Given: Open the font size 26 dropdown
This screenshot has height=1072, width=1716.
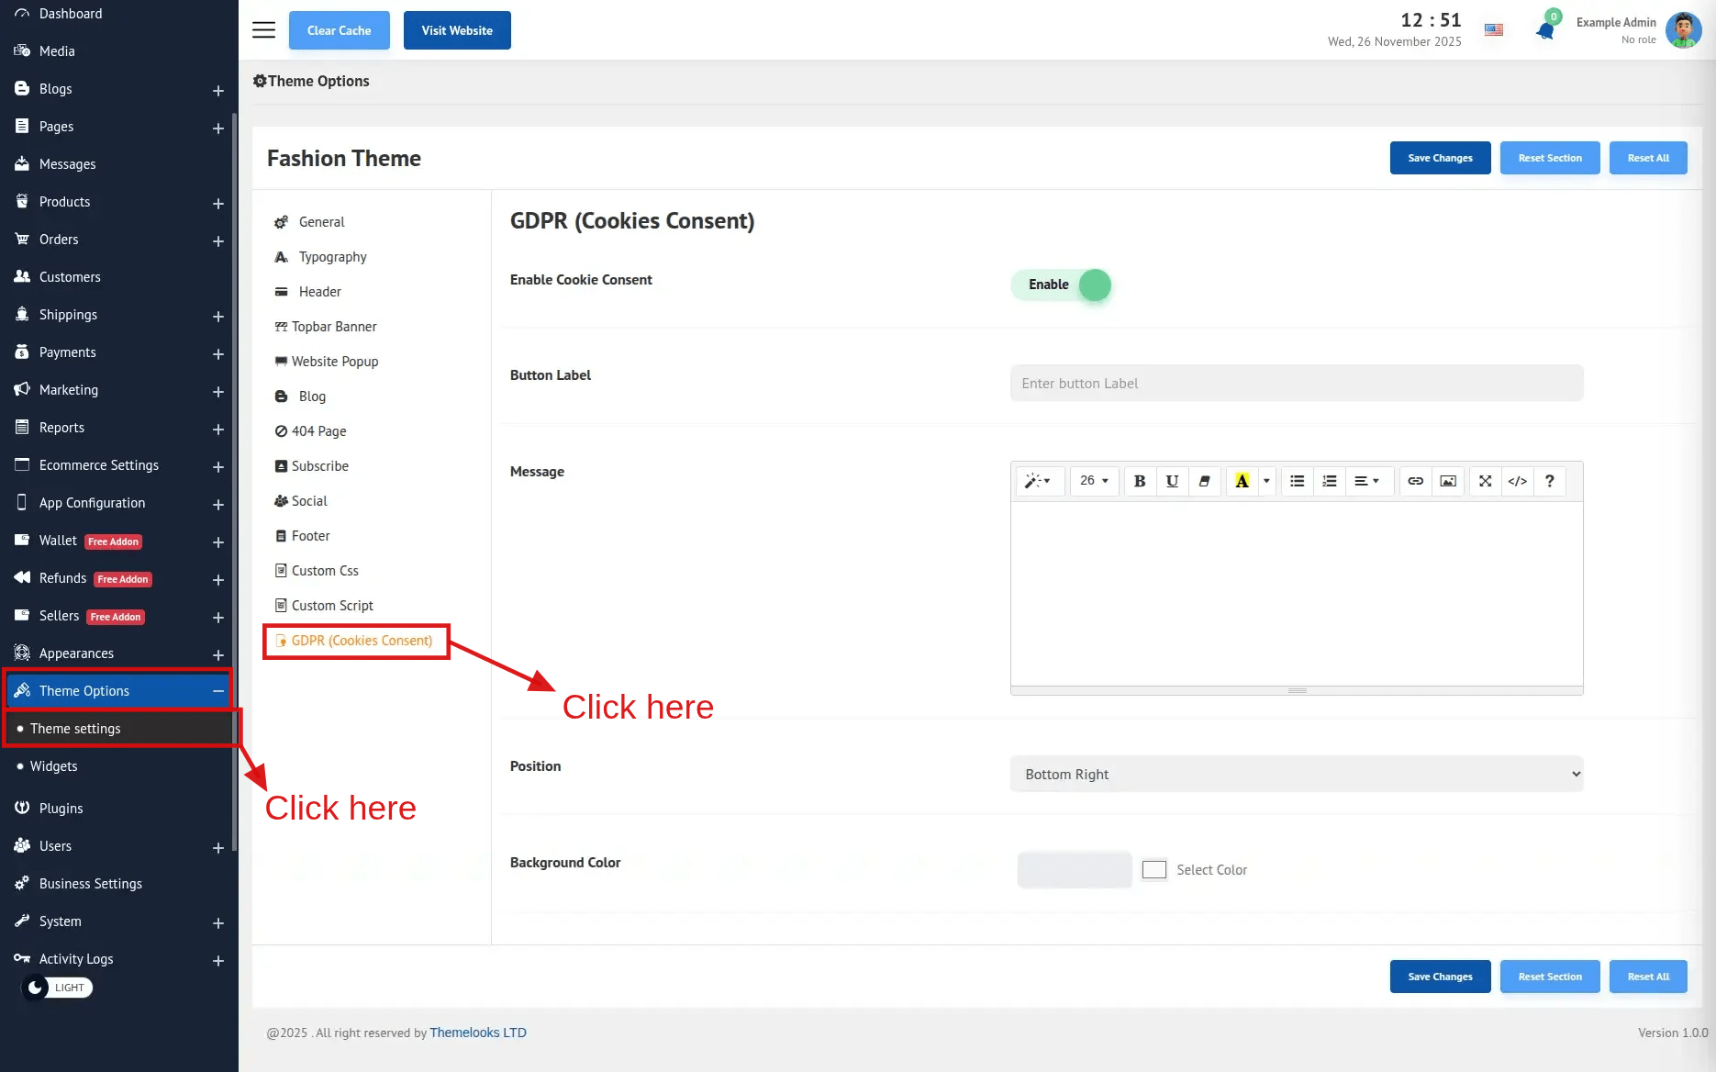Looking at the screenshot, I should click(1094, 481).
